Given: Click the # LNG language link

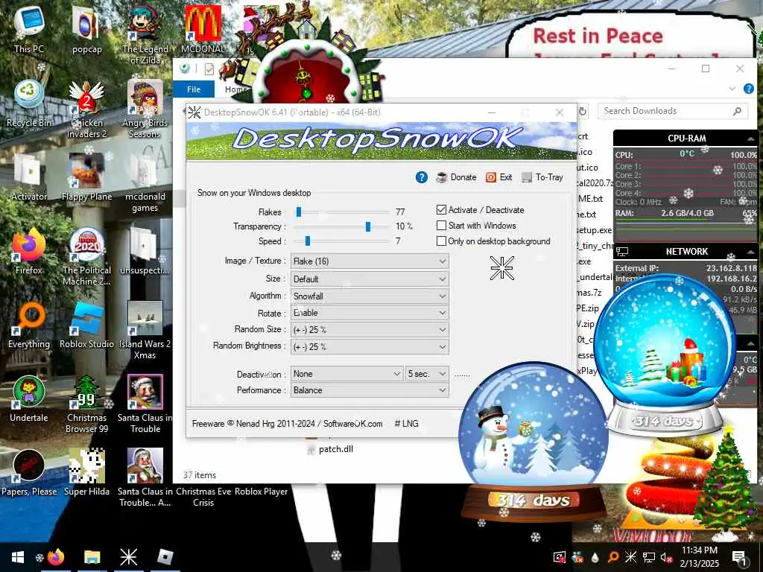Looking at the screenshot, I should [x=407, y=424].
